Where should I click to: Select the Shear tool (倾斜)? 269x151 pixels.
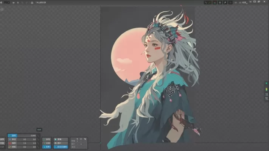pos(12,147)
